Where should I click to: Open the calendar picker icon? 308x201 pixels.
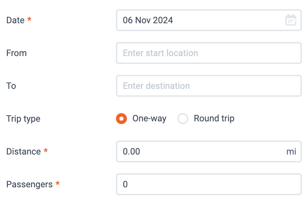tap(291, 20)
